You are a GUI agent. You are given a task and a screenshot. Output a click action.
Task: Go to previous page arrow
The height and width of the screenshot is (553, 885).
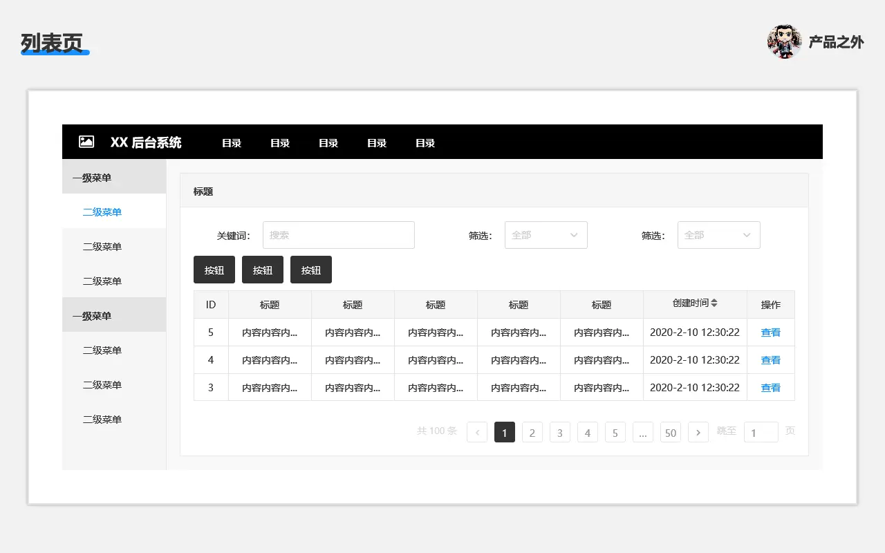pos(477,433)
